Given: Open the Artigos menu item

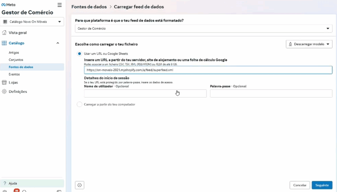Looking at the screenshot, I should click(x=14, y=53).
